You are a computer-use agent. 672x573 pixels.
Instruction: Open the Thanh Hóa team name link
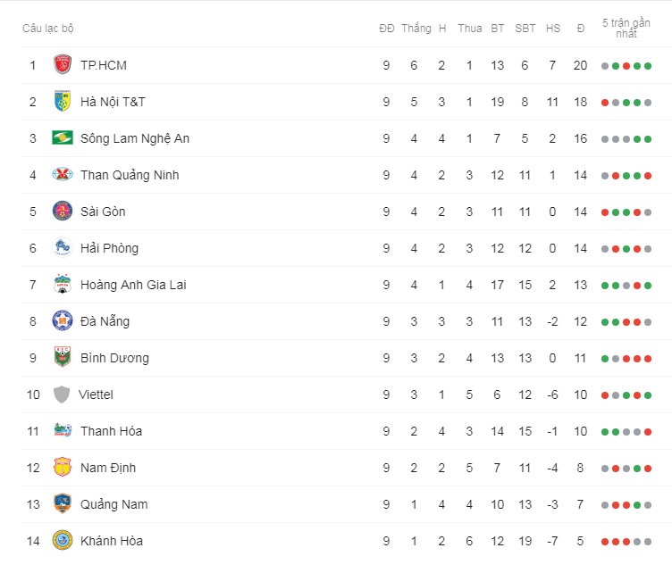(111, 431)
